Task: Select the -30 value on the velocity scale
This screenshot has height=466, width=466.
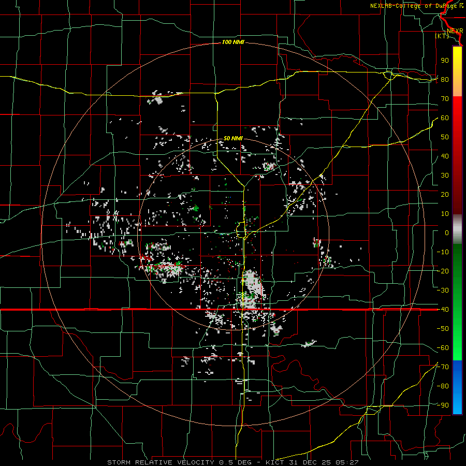Action: (x=443, y=290)
